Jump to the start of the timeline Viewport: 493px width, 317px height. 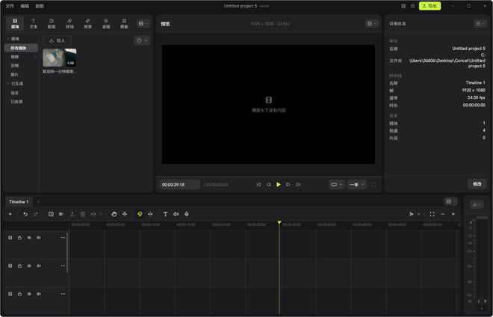[258, 184]
